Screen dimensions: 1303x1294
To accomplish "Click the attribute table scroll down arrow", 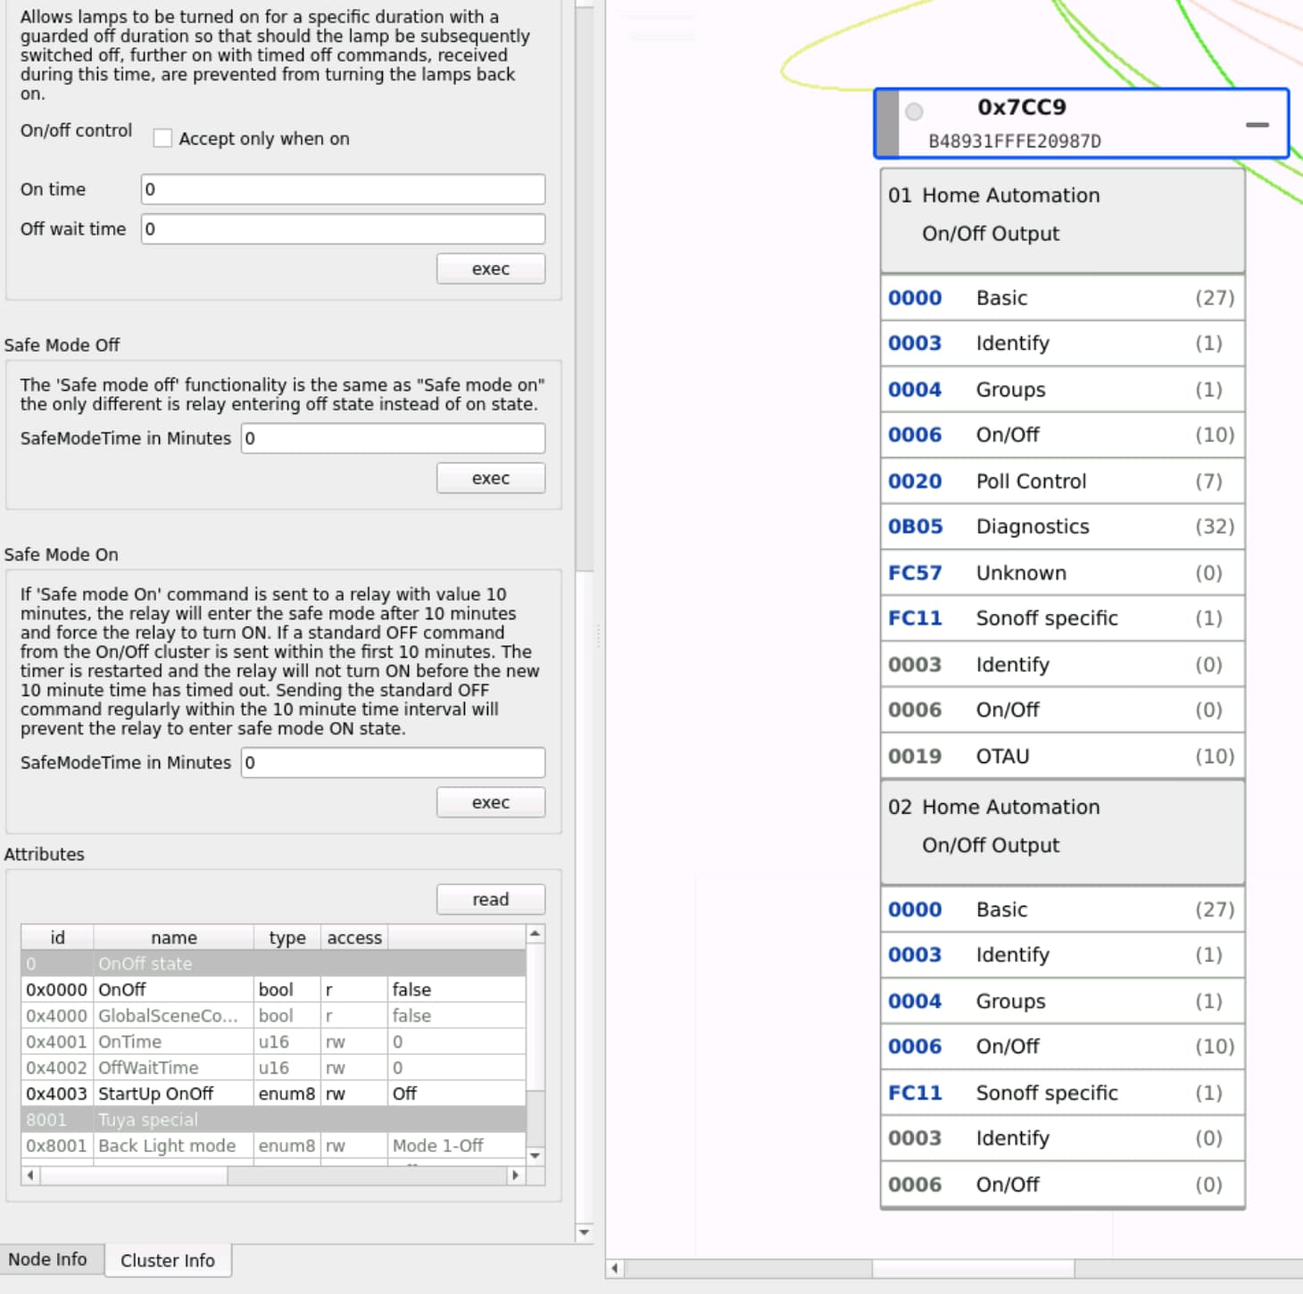I will tap(535, 1156).
